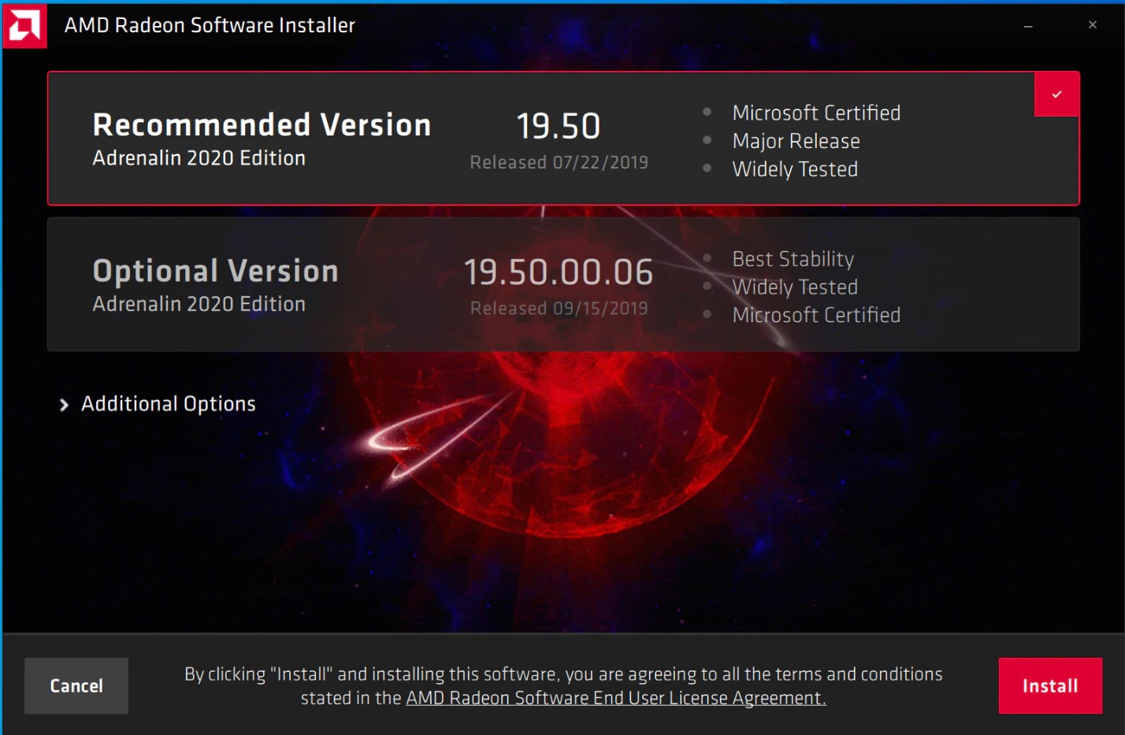Toggle the red checkmark on Recommended Version
Image resolution: width=1125 pixels, height=735 pixels.
click(1056, 95)
